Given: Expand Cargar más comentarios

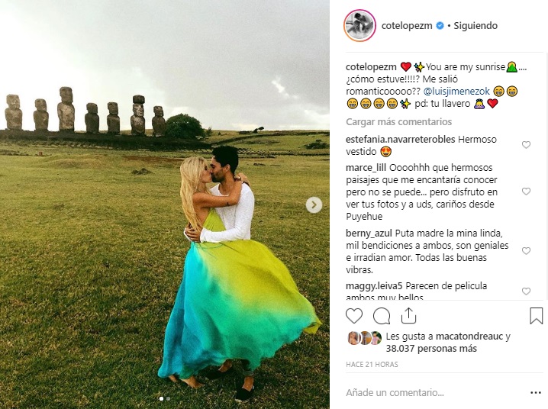Looking at the screenshot, I should tap(398, 122).
